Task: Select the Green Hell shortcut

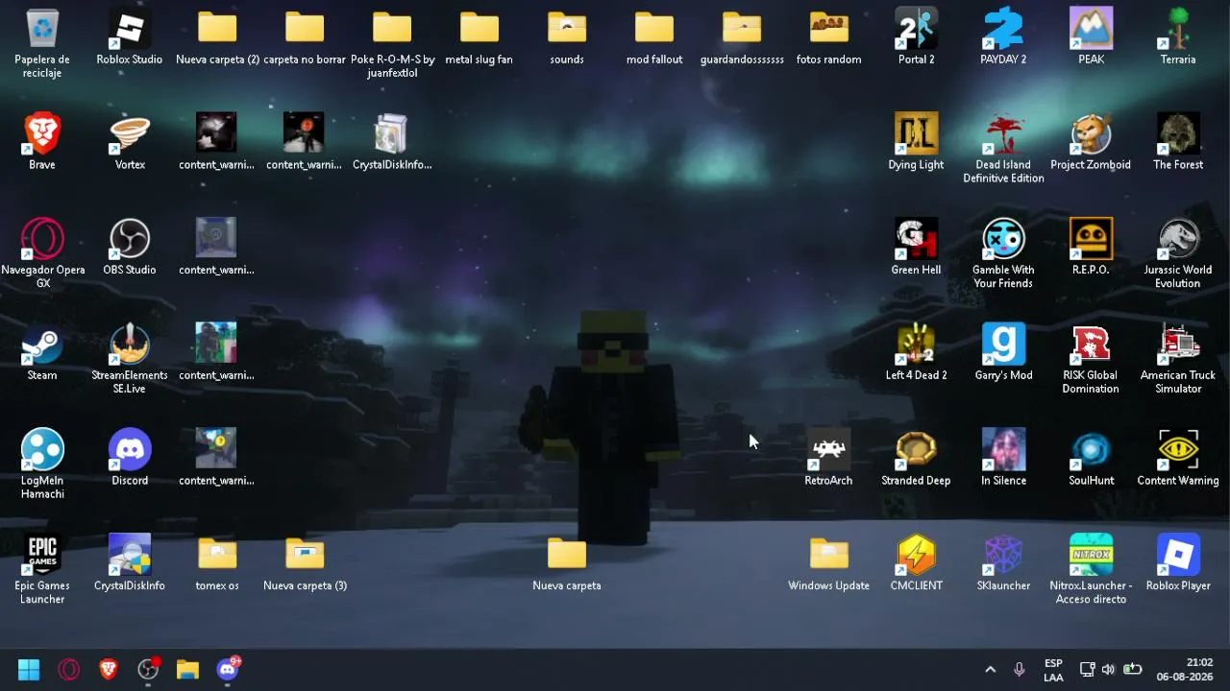Action: coord(917,248)
